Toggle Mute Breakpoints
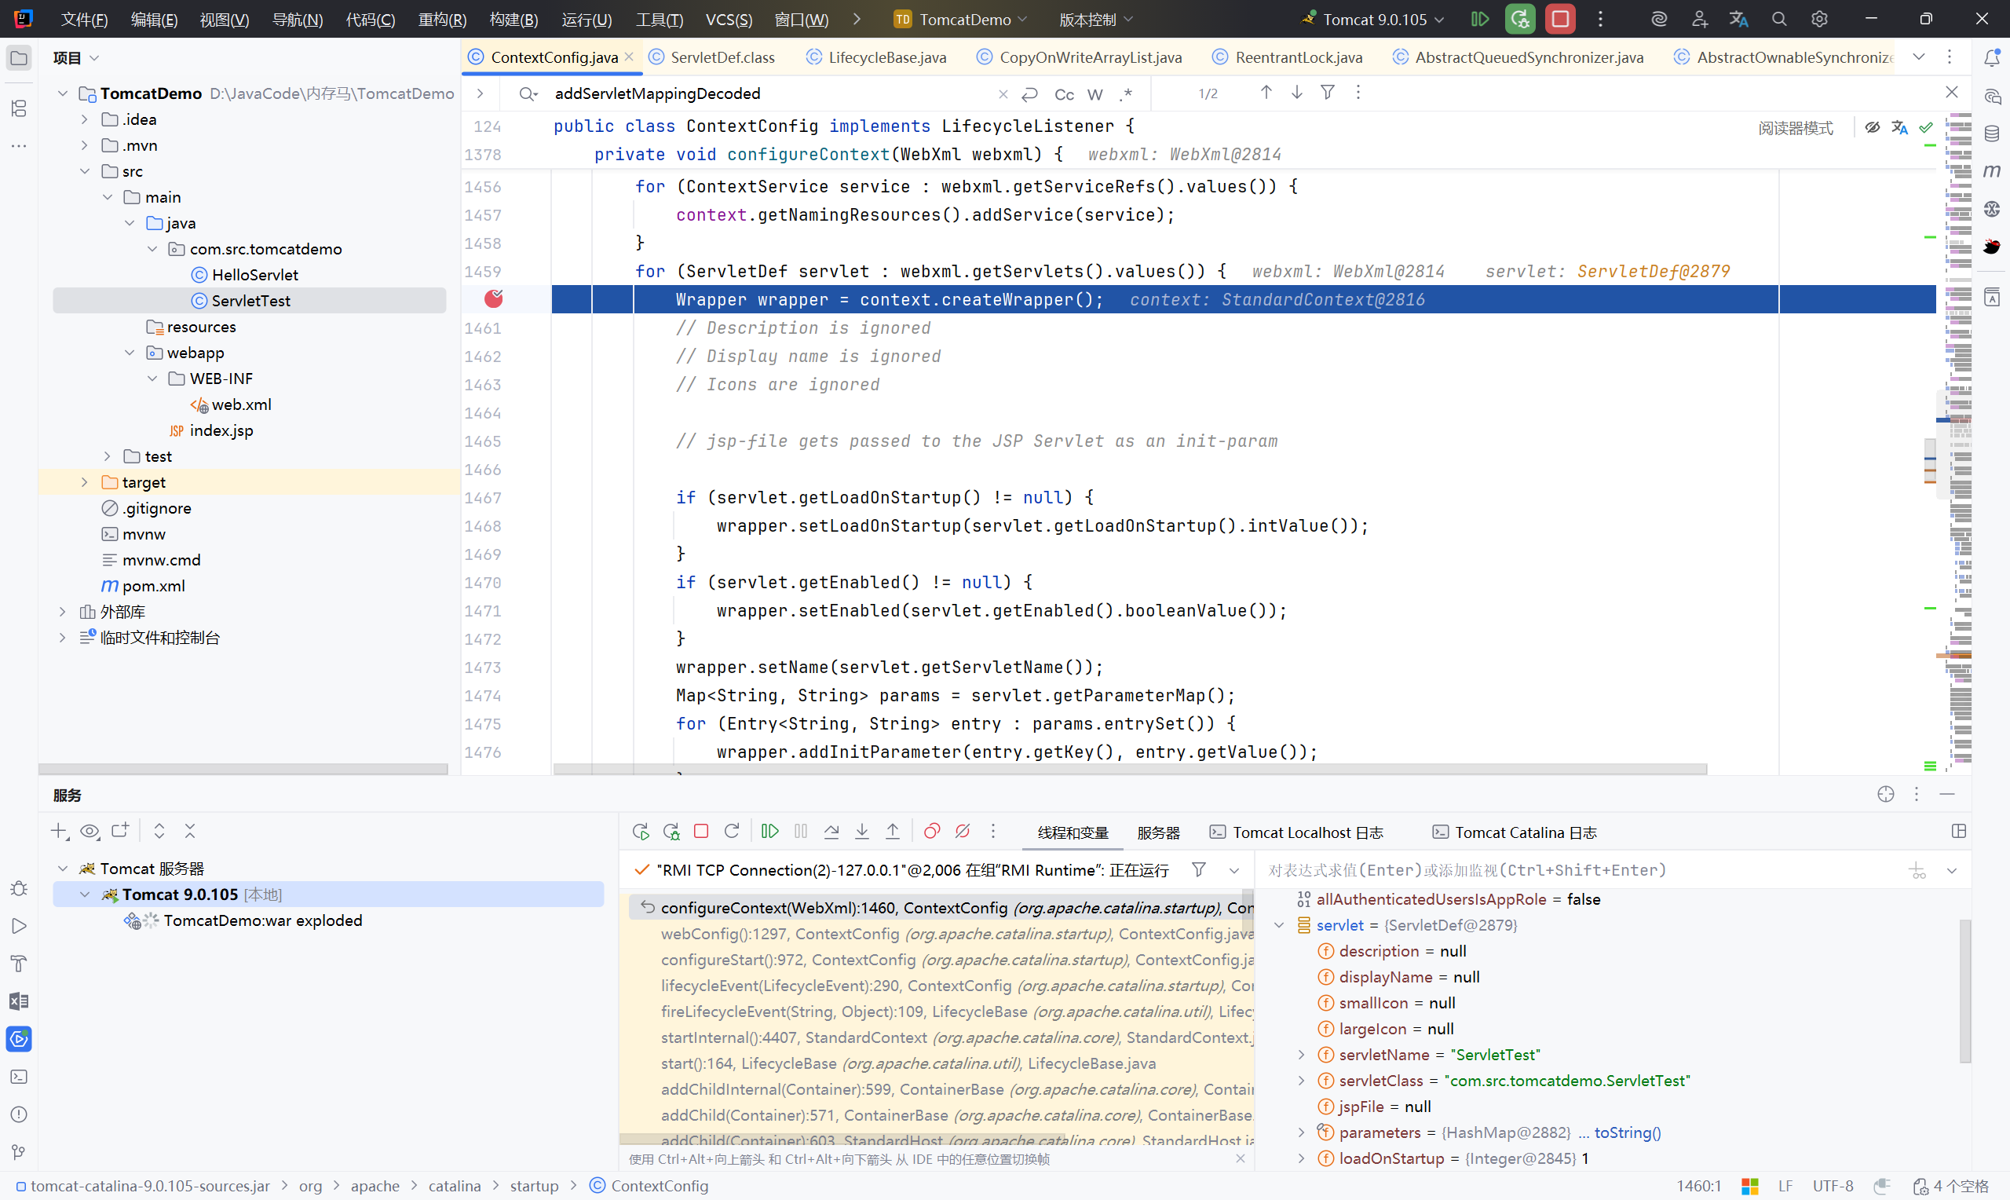This screenshot has width=2010, height=1200. pyautogui.click(x=963, y=831)
